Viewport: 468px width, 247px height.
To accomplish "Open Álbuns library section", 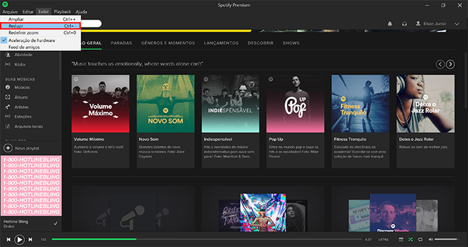I will point(21,97).
